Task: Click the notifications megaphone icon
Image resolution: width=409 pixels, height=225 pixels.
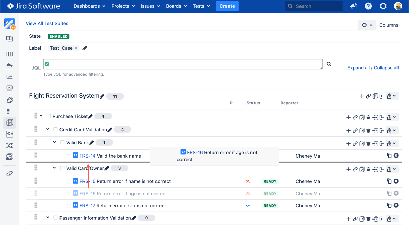Action: click(x=353, y=6)
